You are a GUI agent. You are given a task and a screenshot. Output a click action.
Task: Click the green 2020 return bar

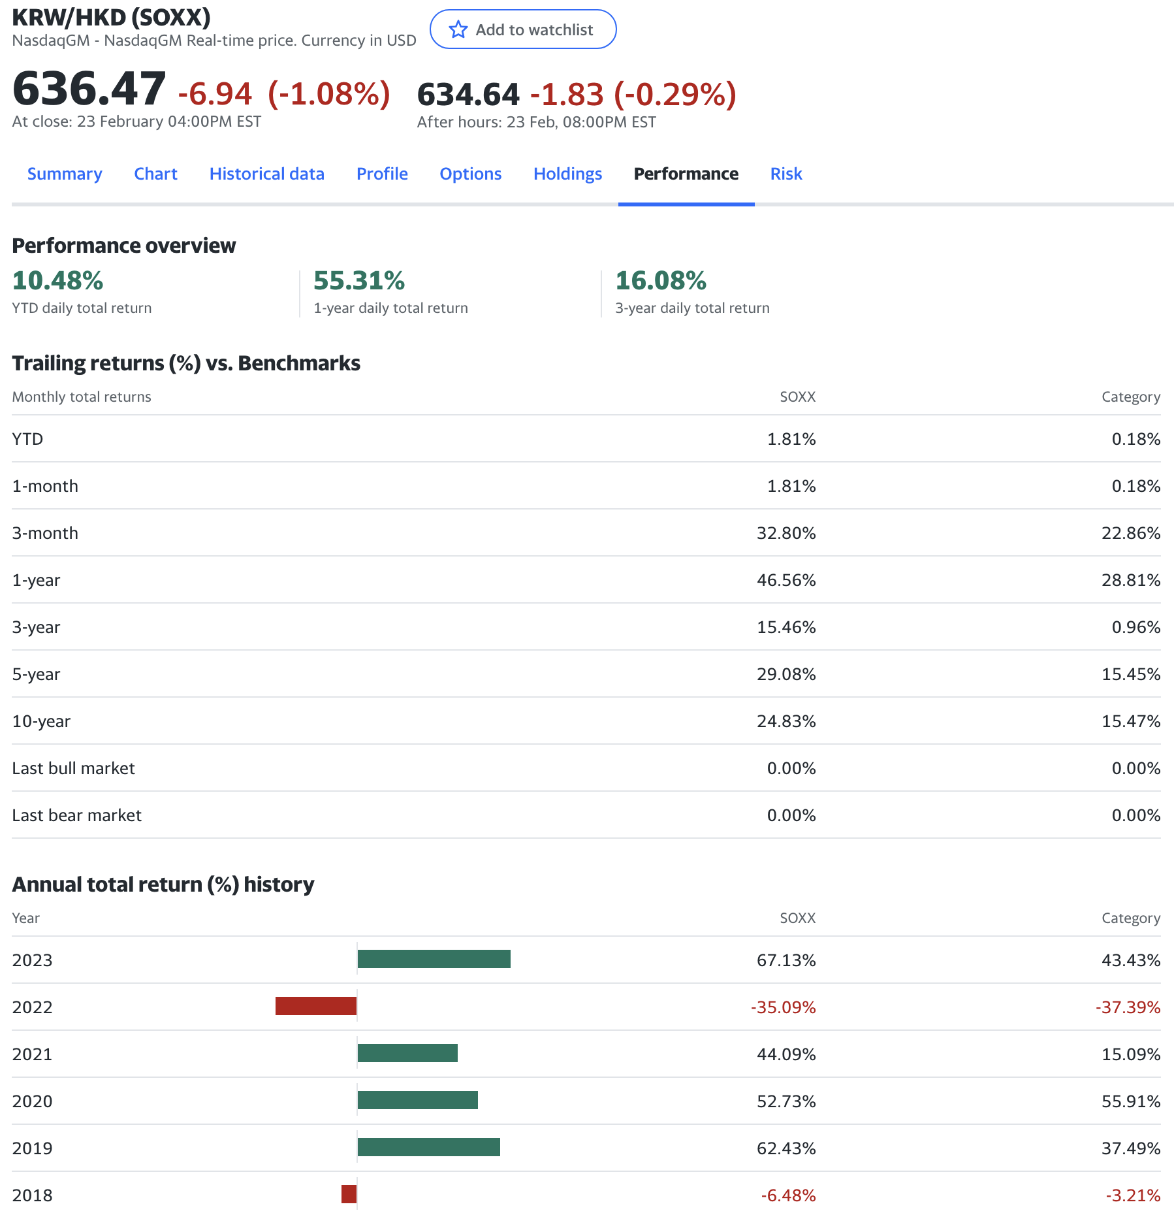pyautogui.click(x=417, y=1100)
